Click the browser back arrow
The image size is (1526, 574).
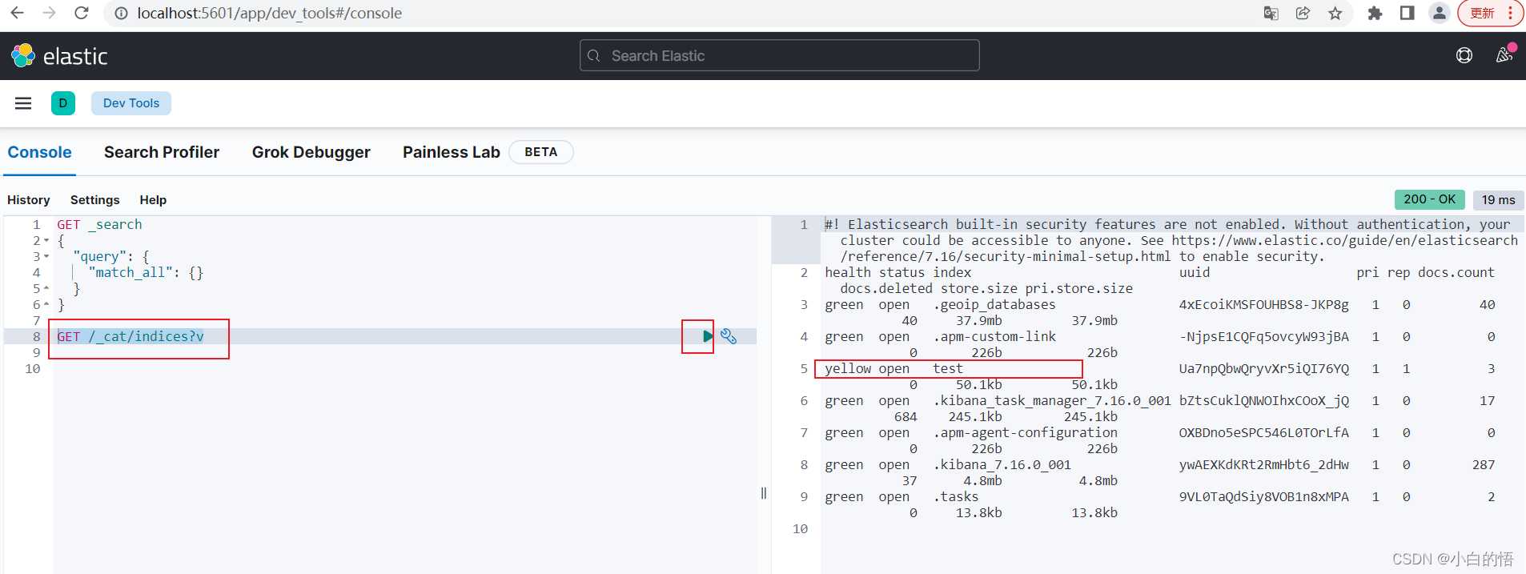click(17, 13)
